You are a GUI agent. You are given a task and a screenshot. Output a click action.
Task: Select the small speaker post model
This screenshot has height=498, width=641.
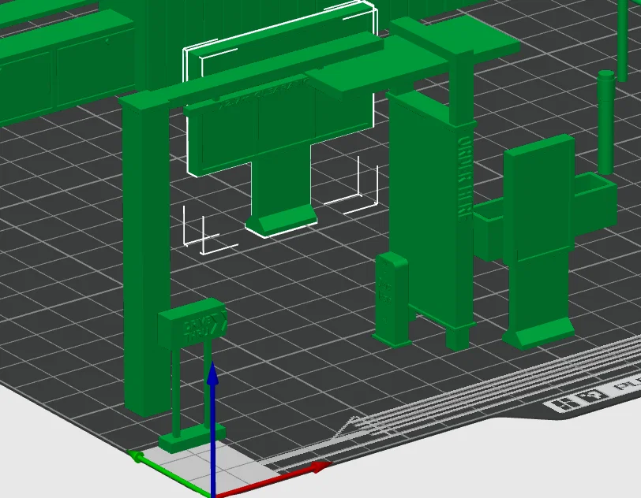[392, 299]
